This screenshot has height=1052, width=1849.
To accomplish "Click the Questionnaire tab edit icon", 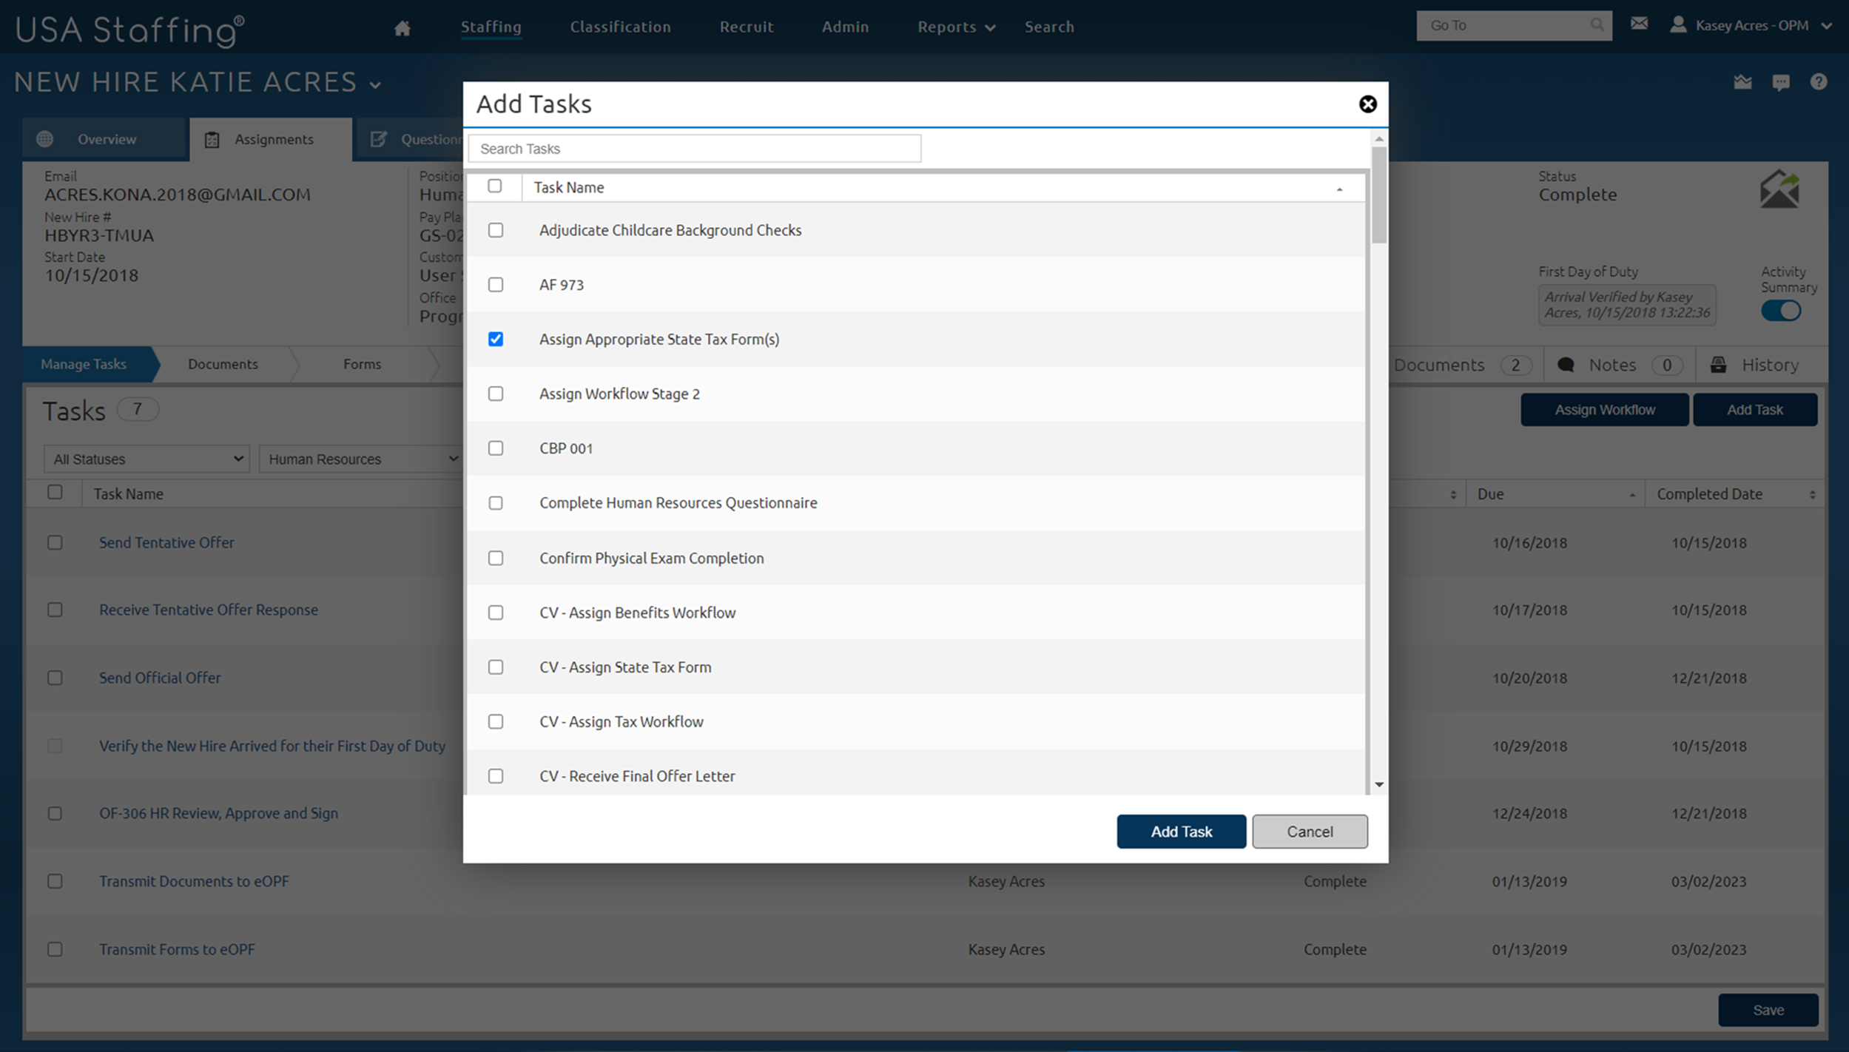I will [x=378, y=139].
